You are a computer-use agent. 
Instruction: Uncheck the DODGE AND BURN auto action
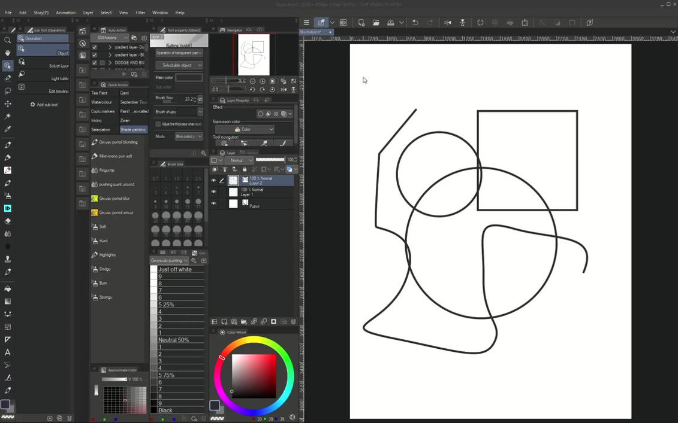click(x=94, y=62)
